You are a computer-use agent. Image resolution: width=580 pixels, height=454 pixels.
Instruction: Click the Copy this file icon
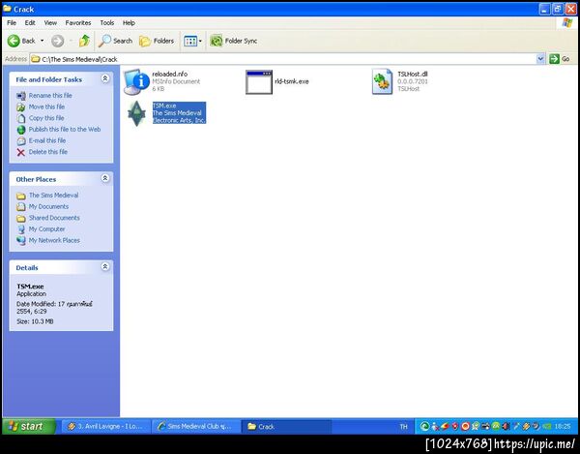21,118
